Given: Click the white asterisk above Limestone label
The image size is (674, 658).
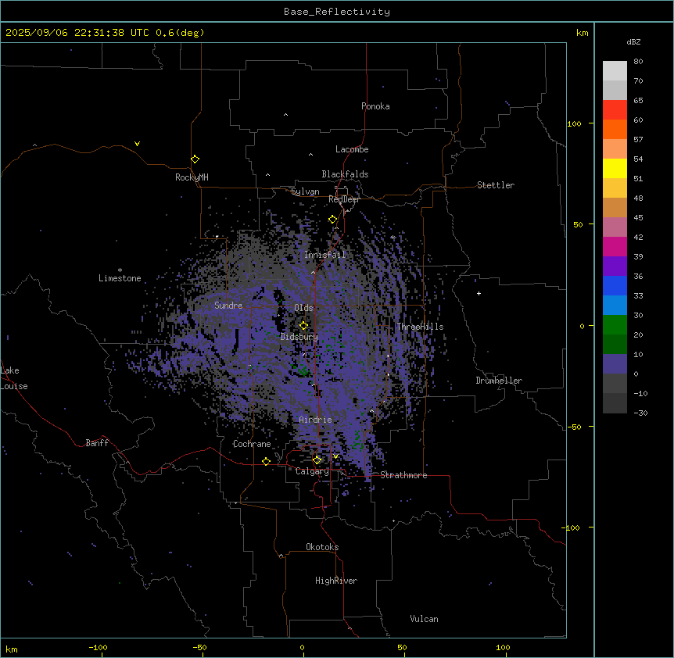Looking at the screenshot, I should (x=120, y=270).
